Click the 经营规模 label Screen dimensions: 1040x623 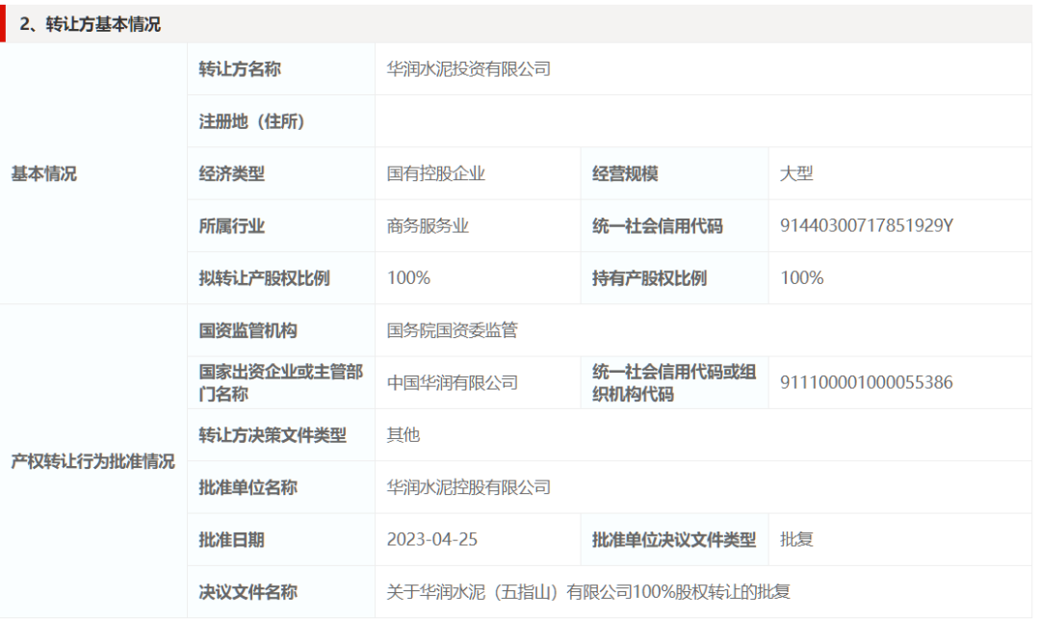coord(625,174)
